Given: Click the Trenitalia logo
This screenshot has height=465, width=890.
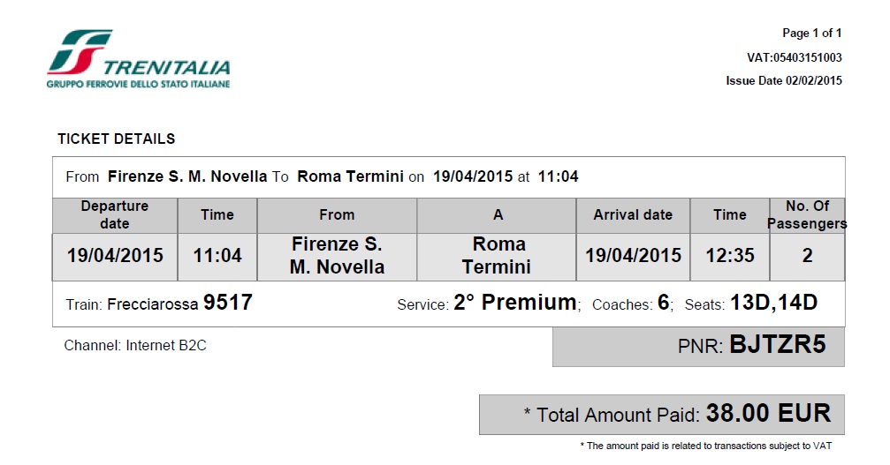Looking at the screenshot, I should pyautogui.click(x=138, y=59).
